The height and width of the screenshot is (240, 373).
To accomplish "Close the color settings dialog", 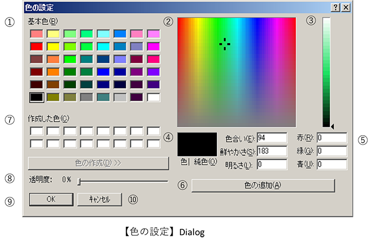I will (346, 7).
